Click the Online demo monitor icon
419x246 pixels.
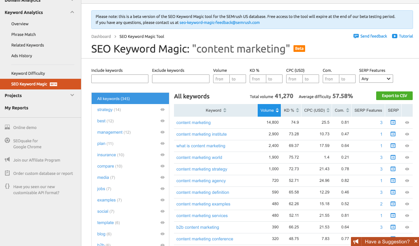click(x=7, y=127)
